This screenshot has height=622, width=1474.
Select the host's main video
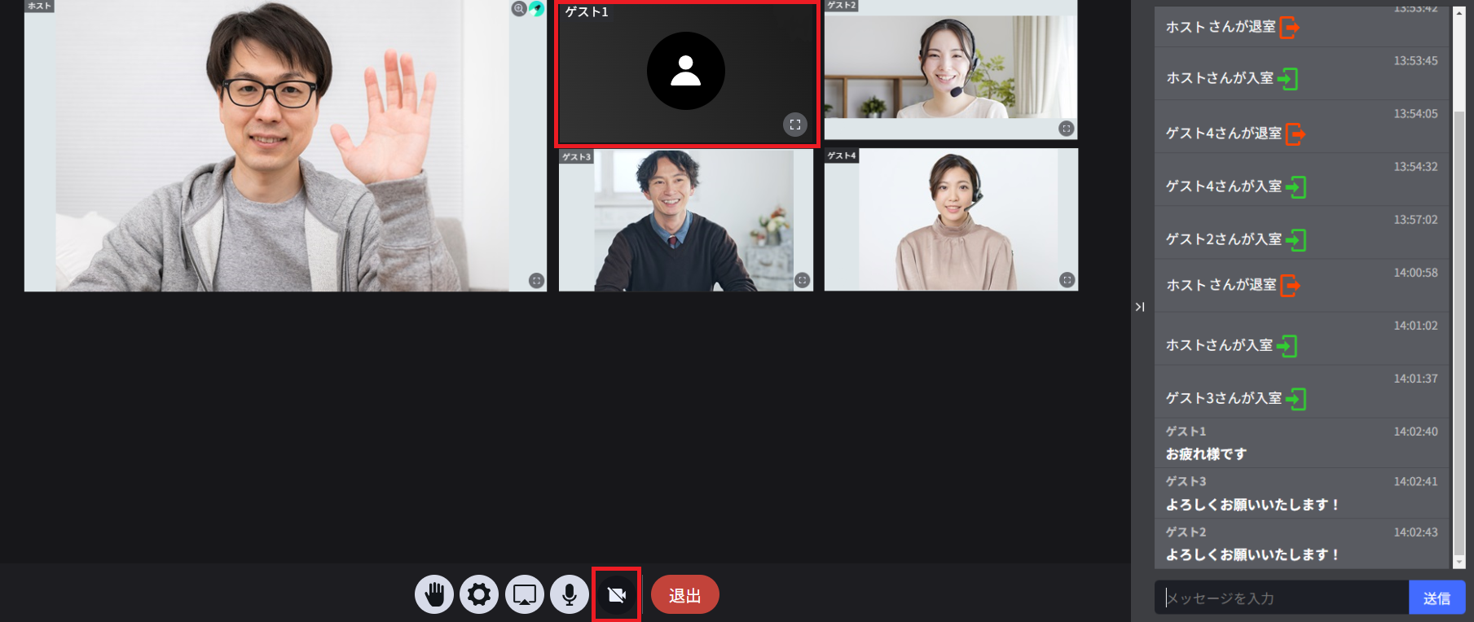click(285, 146)
